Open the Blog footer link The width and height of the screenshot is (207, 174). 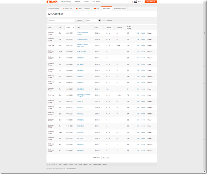point(90,164)
